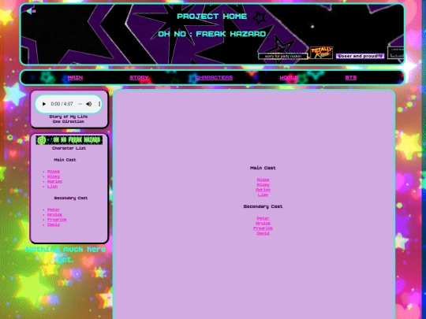Open the BTS navigation tab
This screenshot has height=319, width=426.
coord(351,77)
